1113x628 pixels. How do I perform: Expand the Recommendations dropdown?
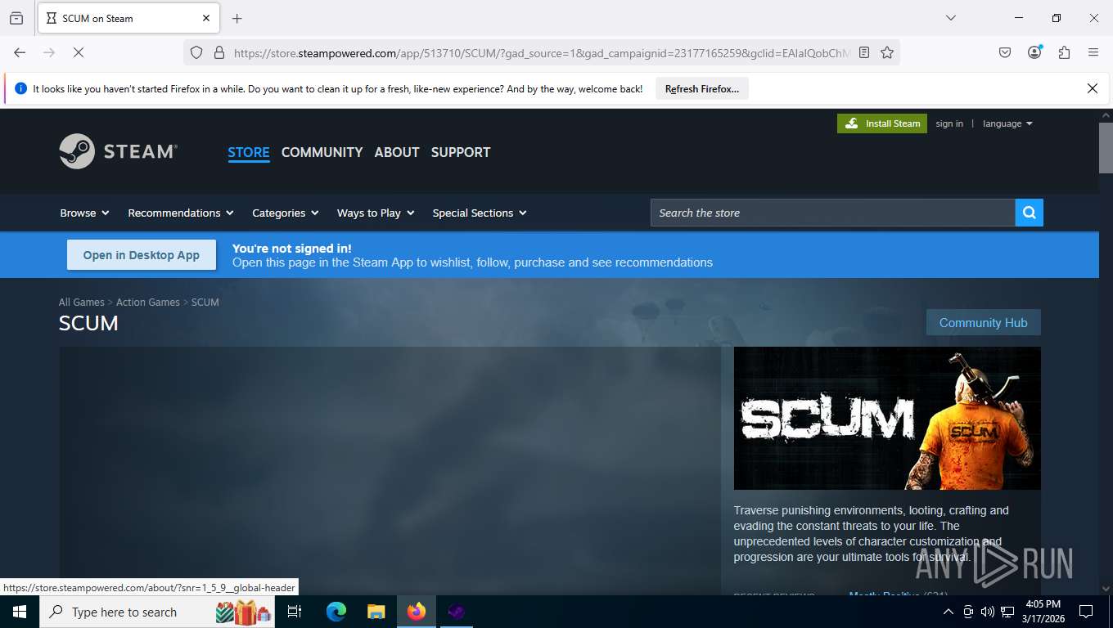click(x=181, y=213)
